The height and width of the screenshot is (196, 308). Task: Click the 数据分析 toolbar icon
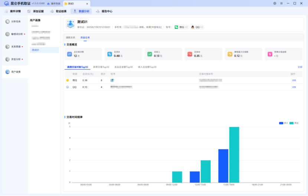click(x=75, y=11)
